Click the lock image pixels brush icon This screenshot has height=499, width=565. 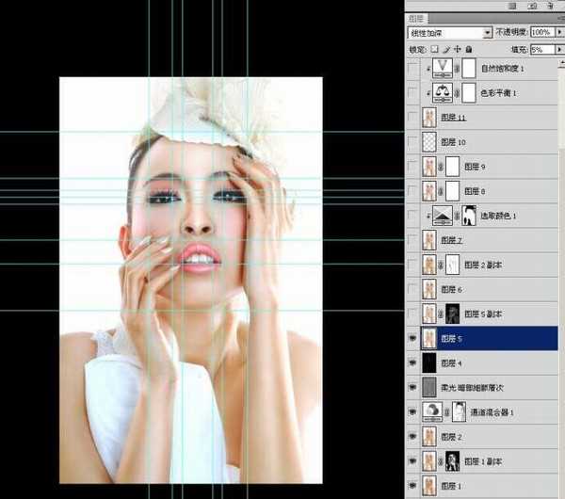click(x=446, y=47)
